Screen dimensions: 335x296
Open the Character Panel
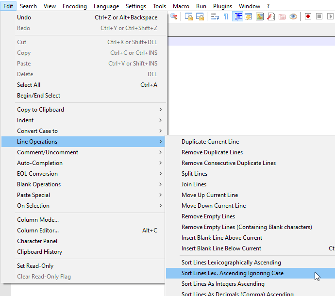[83, 241]
